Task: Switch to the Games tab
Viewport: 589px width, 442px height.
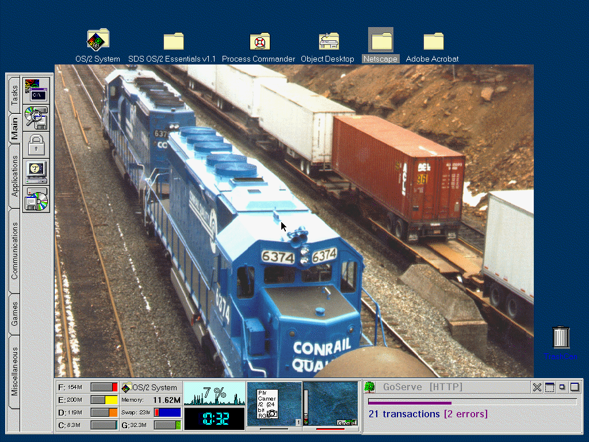Action: tap(14, 314)
